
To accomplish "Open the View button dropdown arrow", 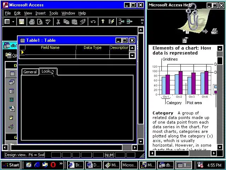I will pyautogui.click(x=13, y=22).
